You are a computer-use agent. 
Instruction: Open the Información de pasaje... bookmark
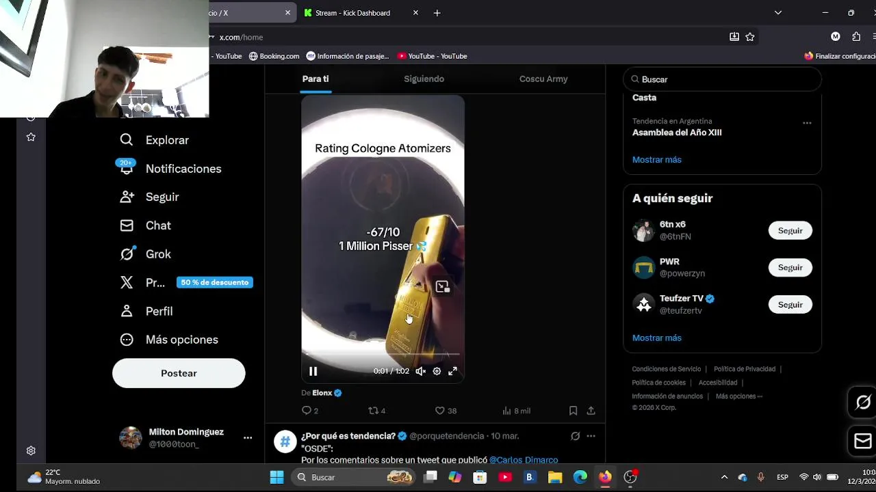pos(348,56)
